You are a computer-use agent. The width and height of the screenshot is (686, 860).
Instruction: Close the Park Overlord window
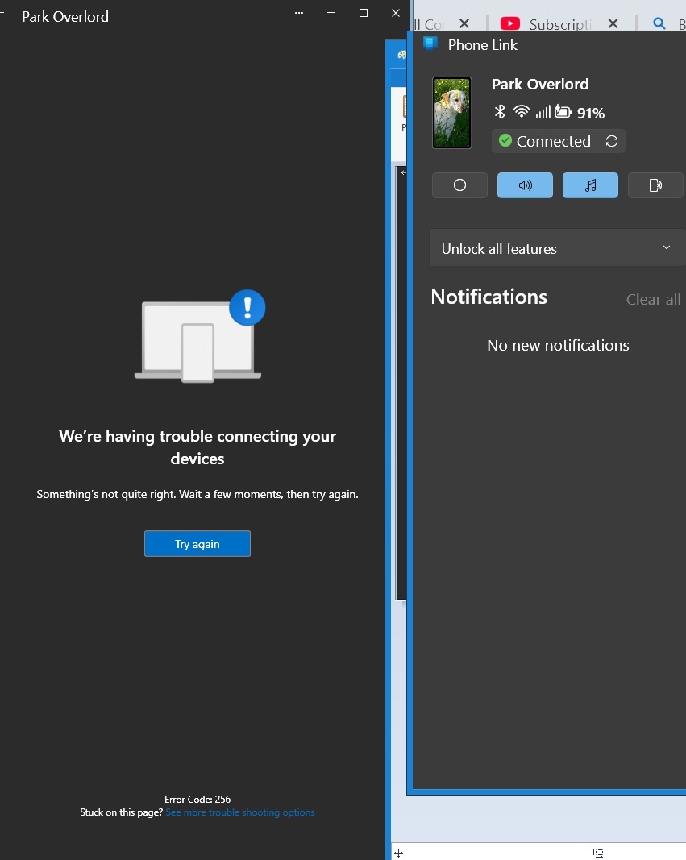click(x=395, y=13)
